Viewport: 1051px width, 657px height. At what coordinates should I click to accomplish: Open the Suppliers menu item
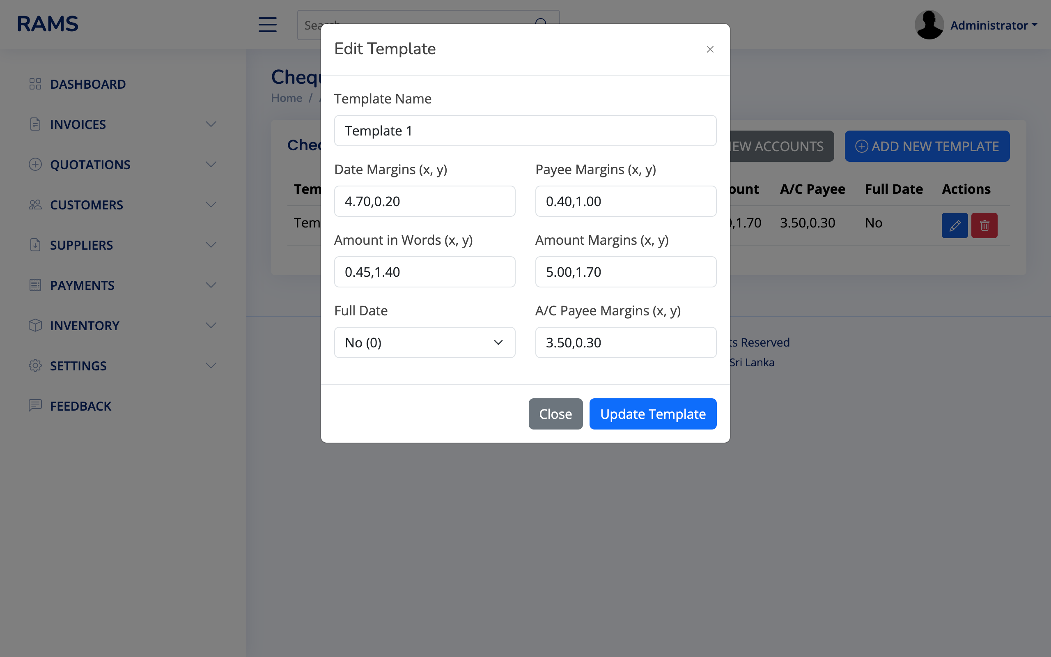click(x=81, y=245)
